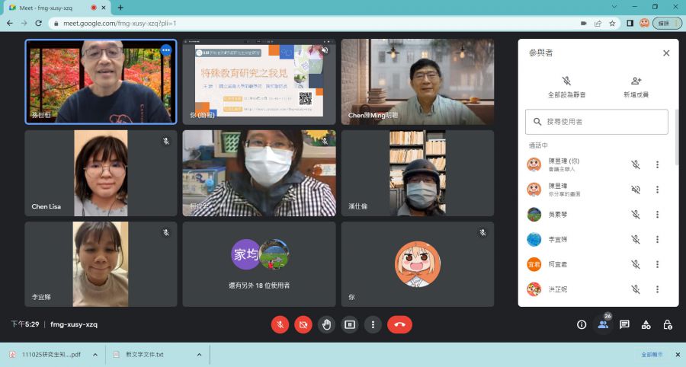The image size is (686, 367).
Task: Select the Meet browser tab
Action: pos(53,8)
